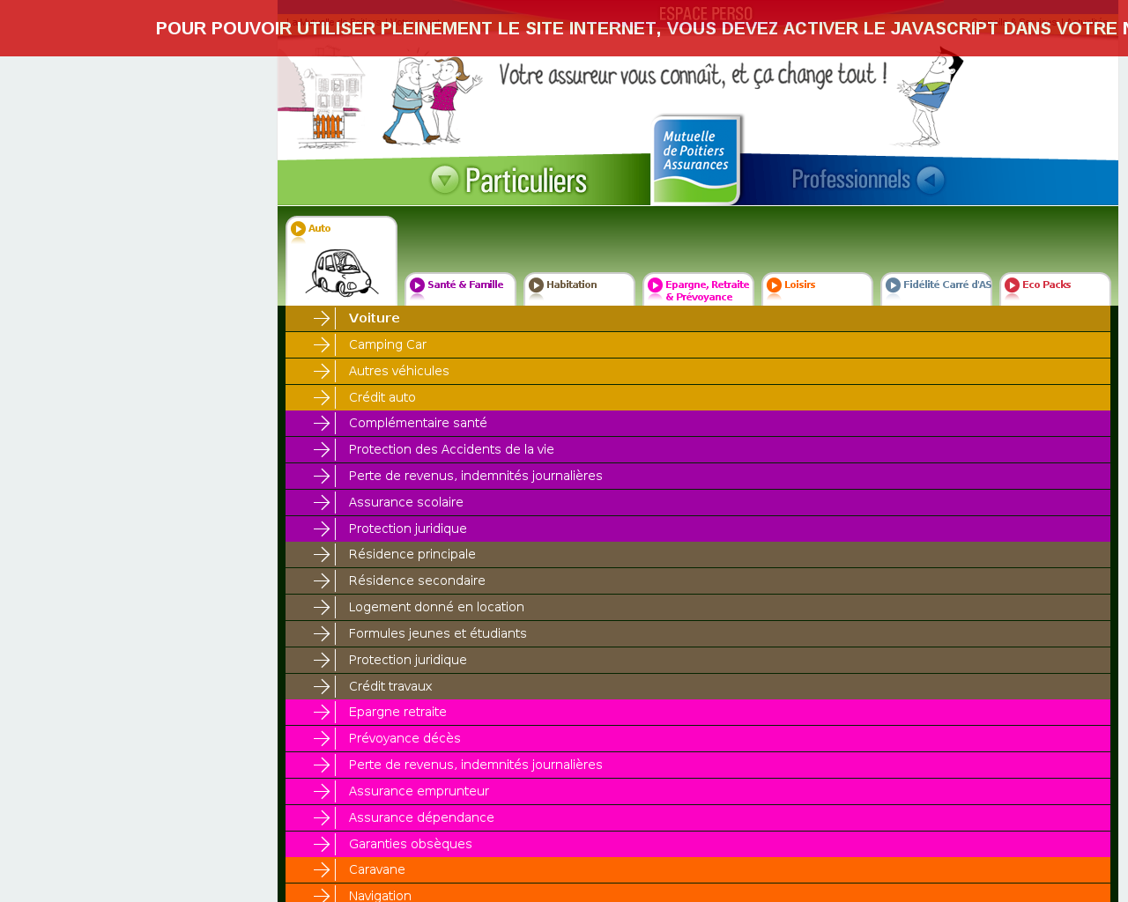
Task: Switch to Eco Packs tab
Action: click(1055, 289)
